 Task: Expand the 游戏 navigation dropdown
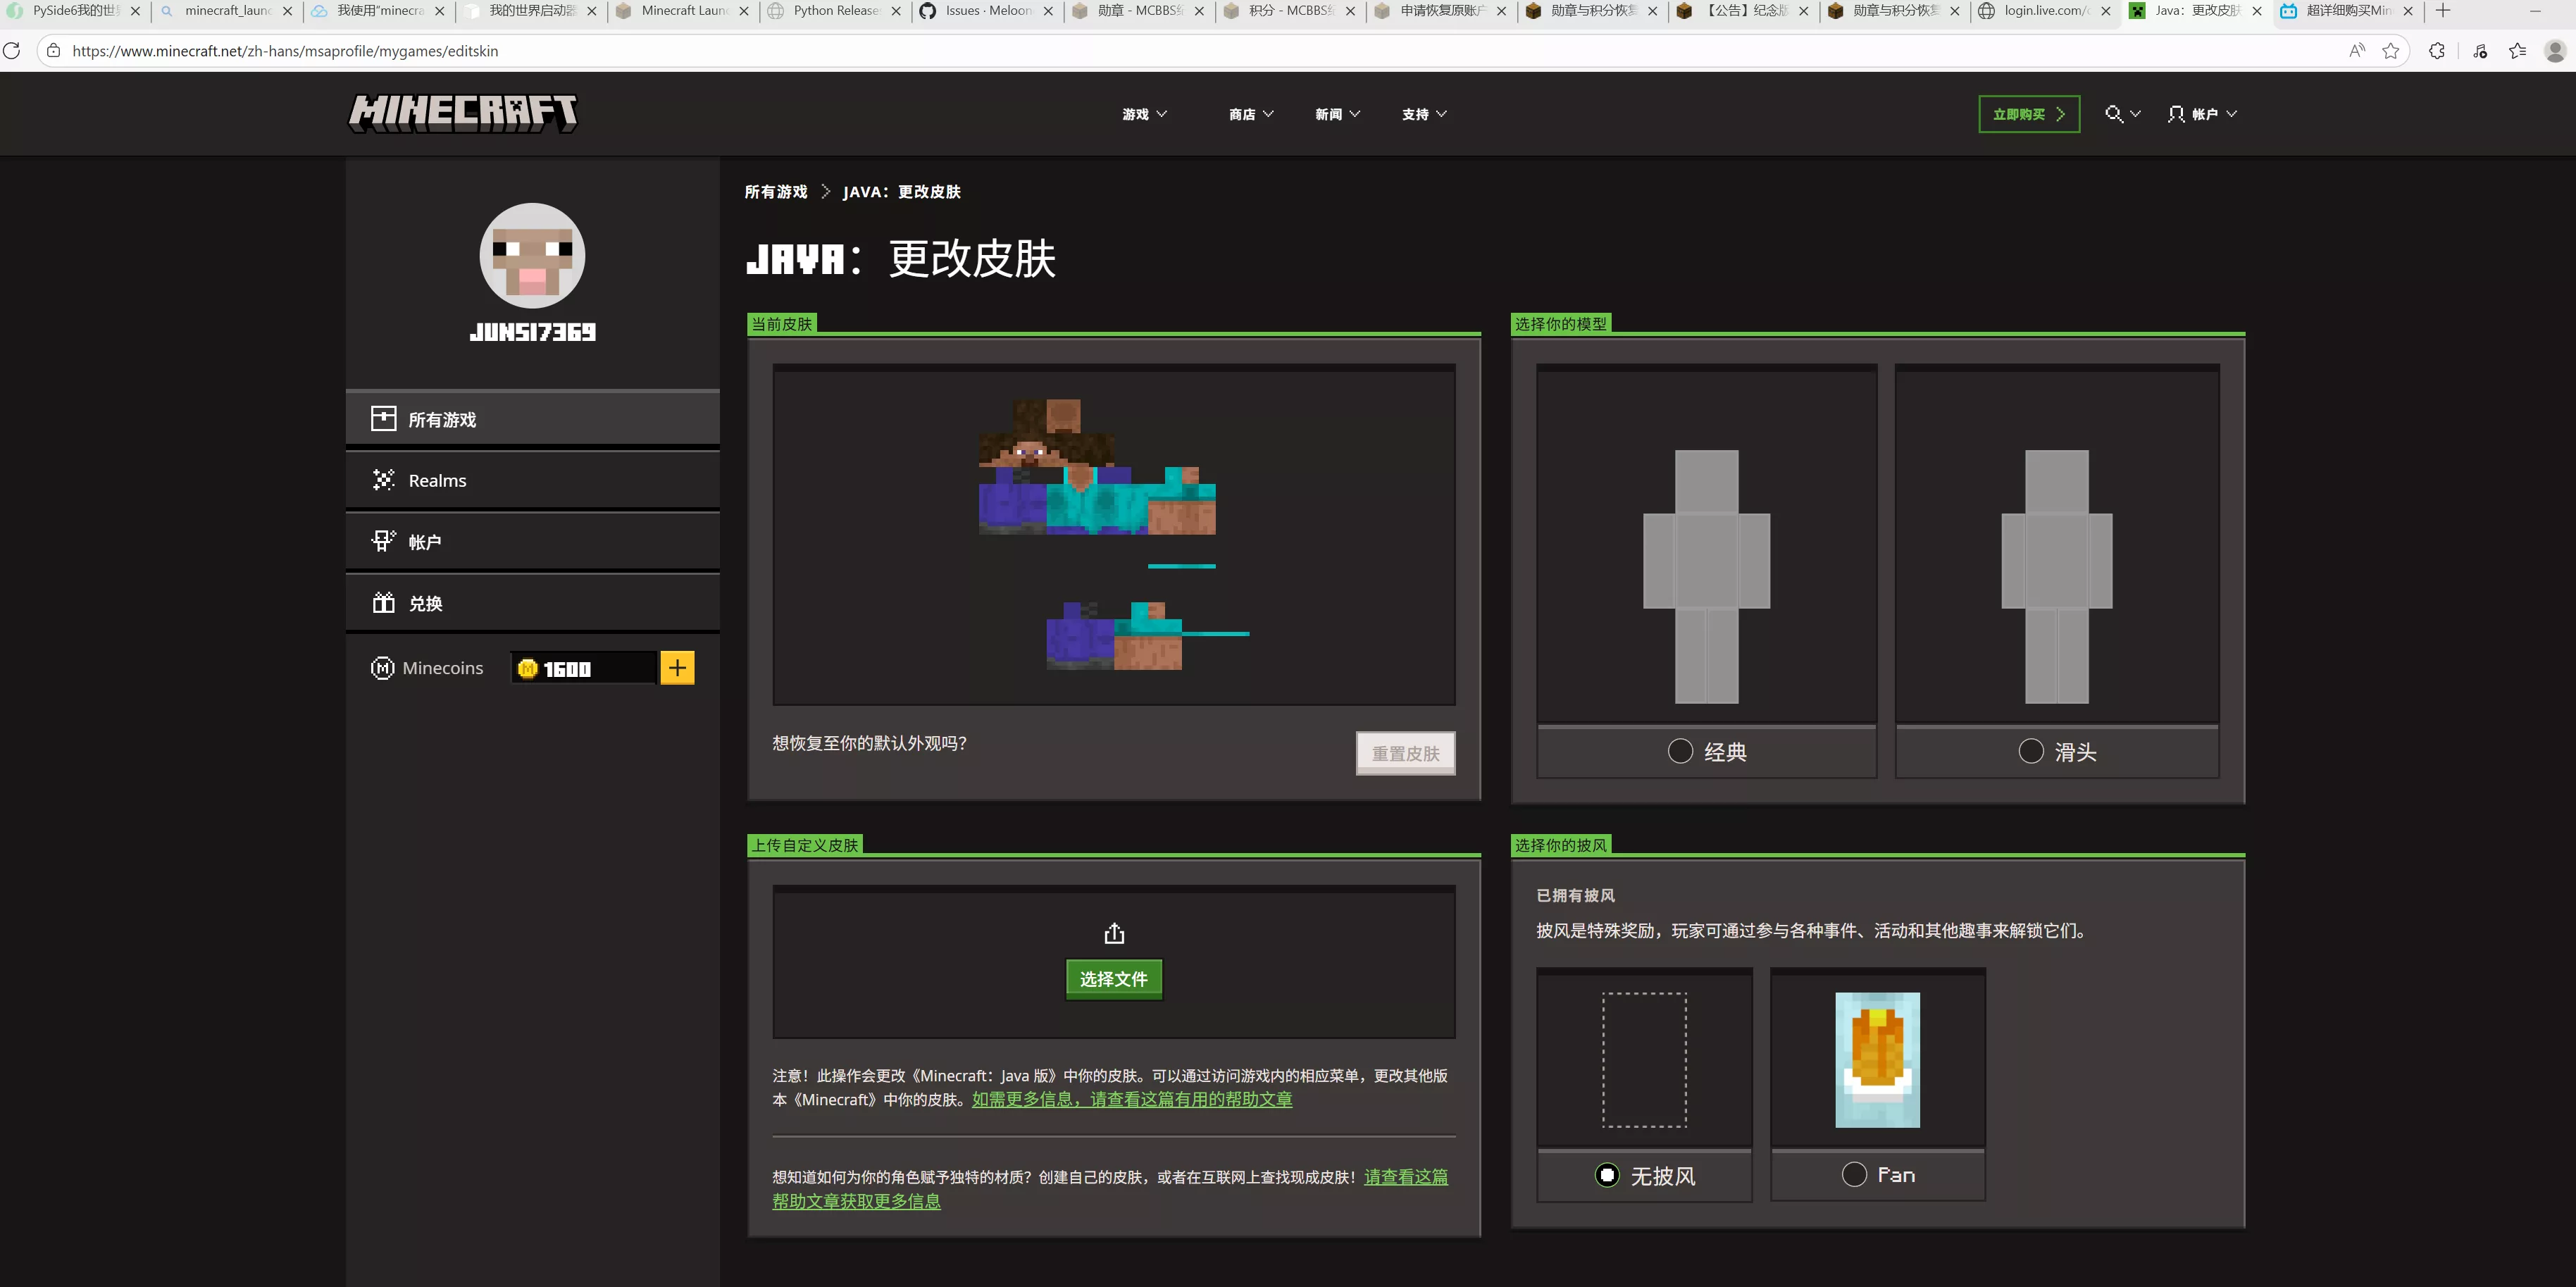(1144, 114)
